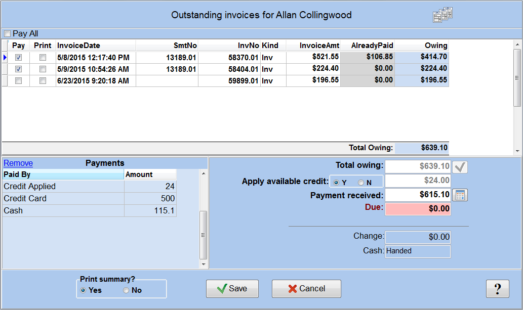Screen dimensions: 523x310
Task: Uncheck Pay box for invoice 58404.01
Action: coord(19,69)
